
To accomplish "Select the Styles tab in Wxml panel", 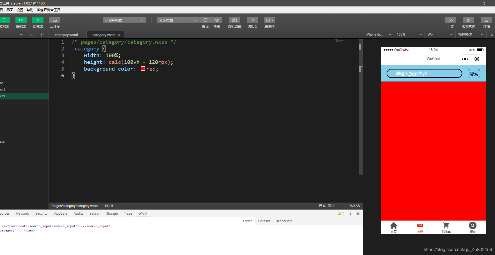I will (248, 221).
